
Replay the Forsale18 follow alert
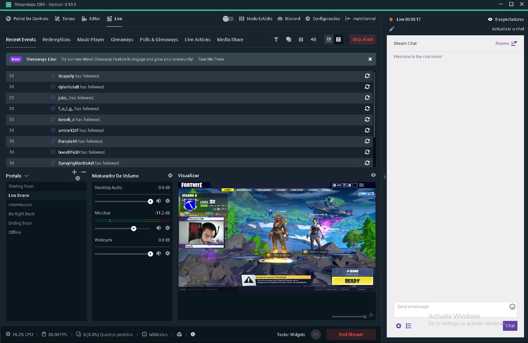tap(367, 141)
